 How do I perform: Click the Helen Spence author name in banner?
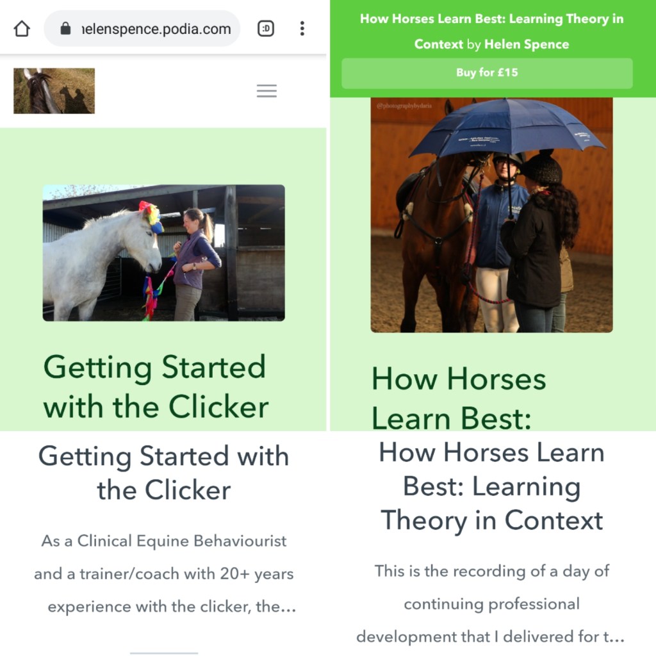pyautogui.click(x=527, y=44)
